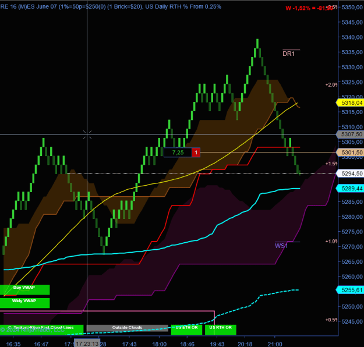
Task: Click the 5340,00 price axis label
Action: [x=352, y=37]
